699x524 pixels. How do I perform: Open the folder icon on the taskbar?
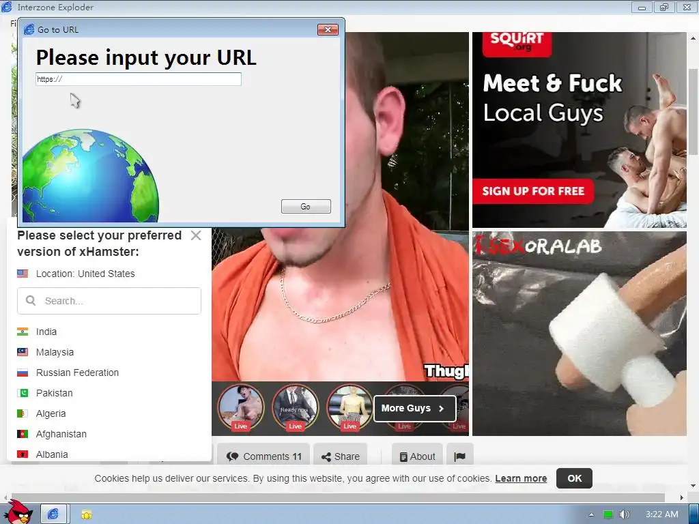pos(87,514)
